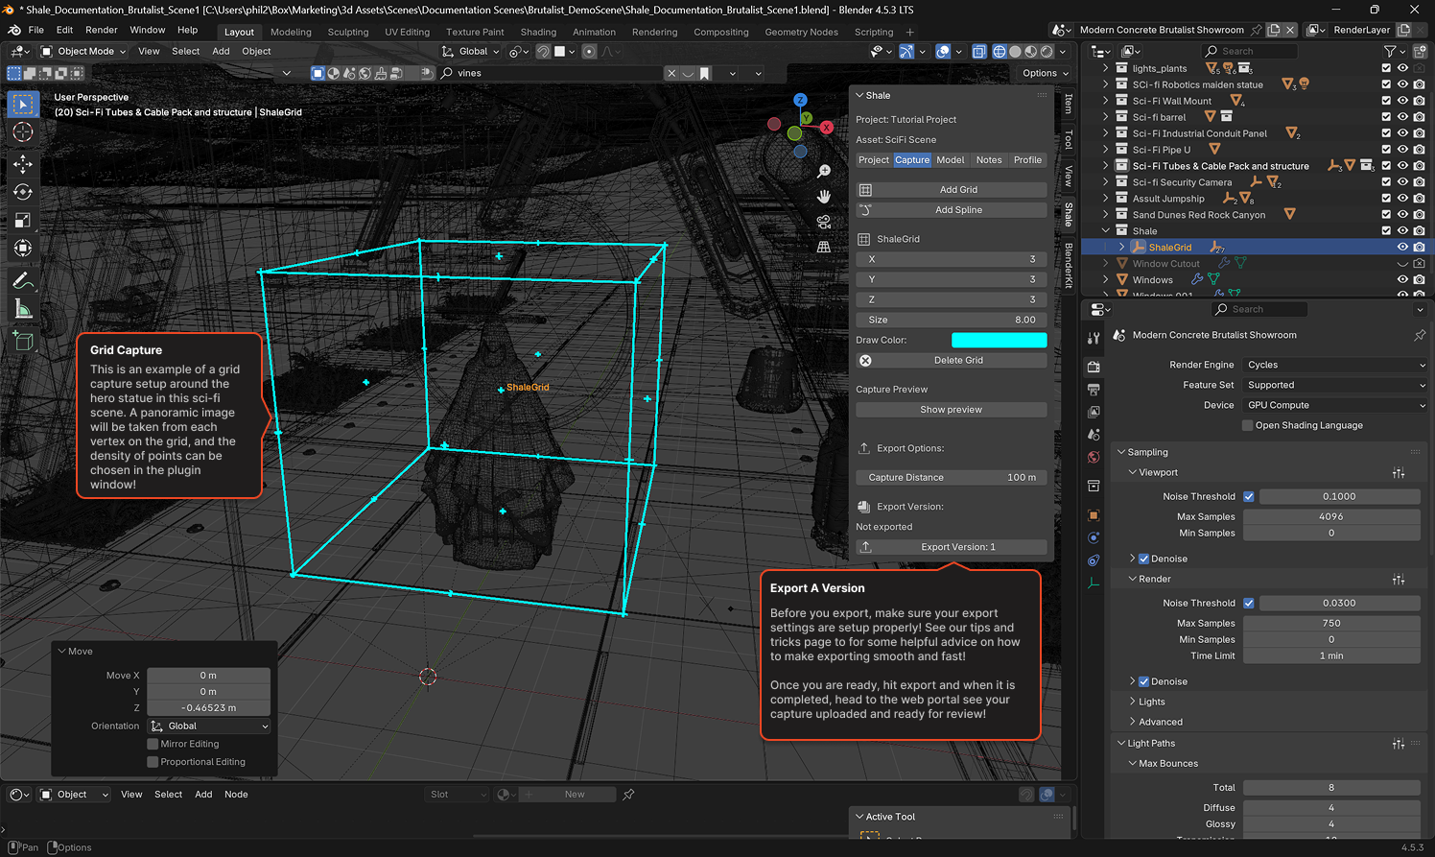Disable Viewport Denoise checkbox
Screen dimensions: 1435x857
pos(1143,559)
